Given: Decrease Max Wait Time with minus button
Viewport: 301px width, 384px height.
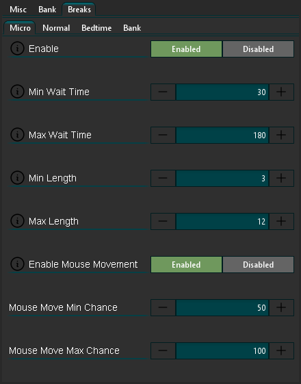Looking at the screenshot, I should click(x=163, y=135).
